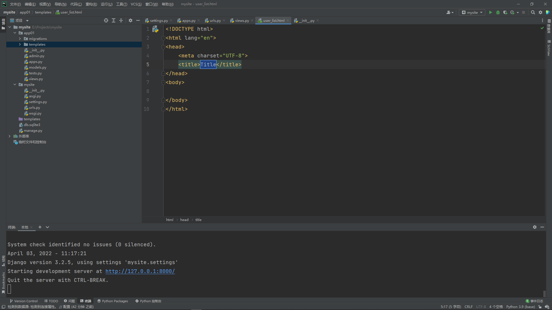Collapse the app01 folder
The image size is (552, 310).
click(x=15, y=33)
